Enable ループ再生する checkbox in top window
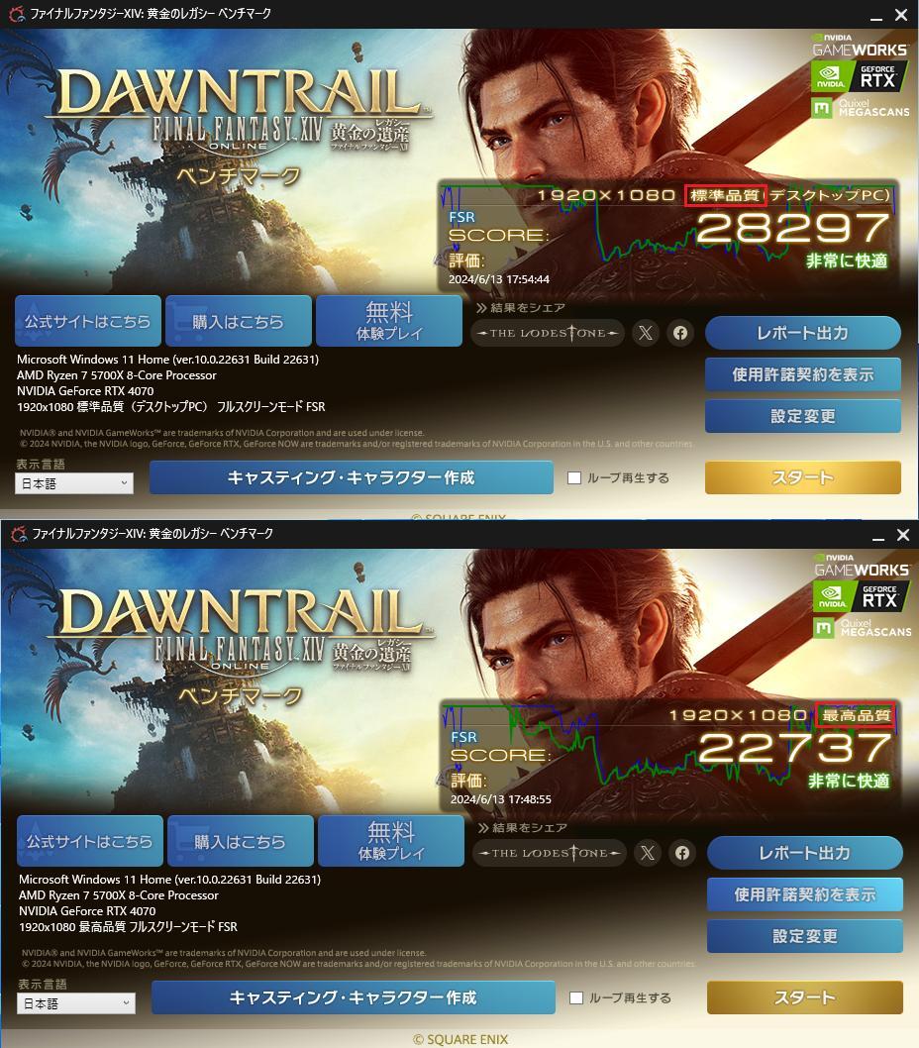The height and width of the screenshot is (1048, 919). pyautogui.click(x=574, y=477)
